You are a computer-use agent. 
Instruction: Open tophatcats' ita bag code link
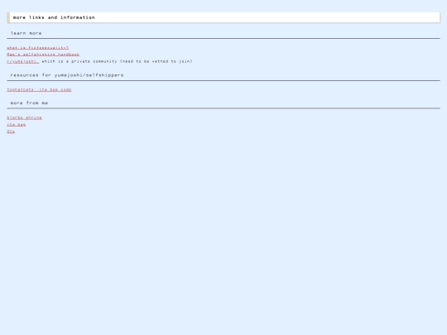[x=39, y=89]
